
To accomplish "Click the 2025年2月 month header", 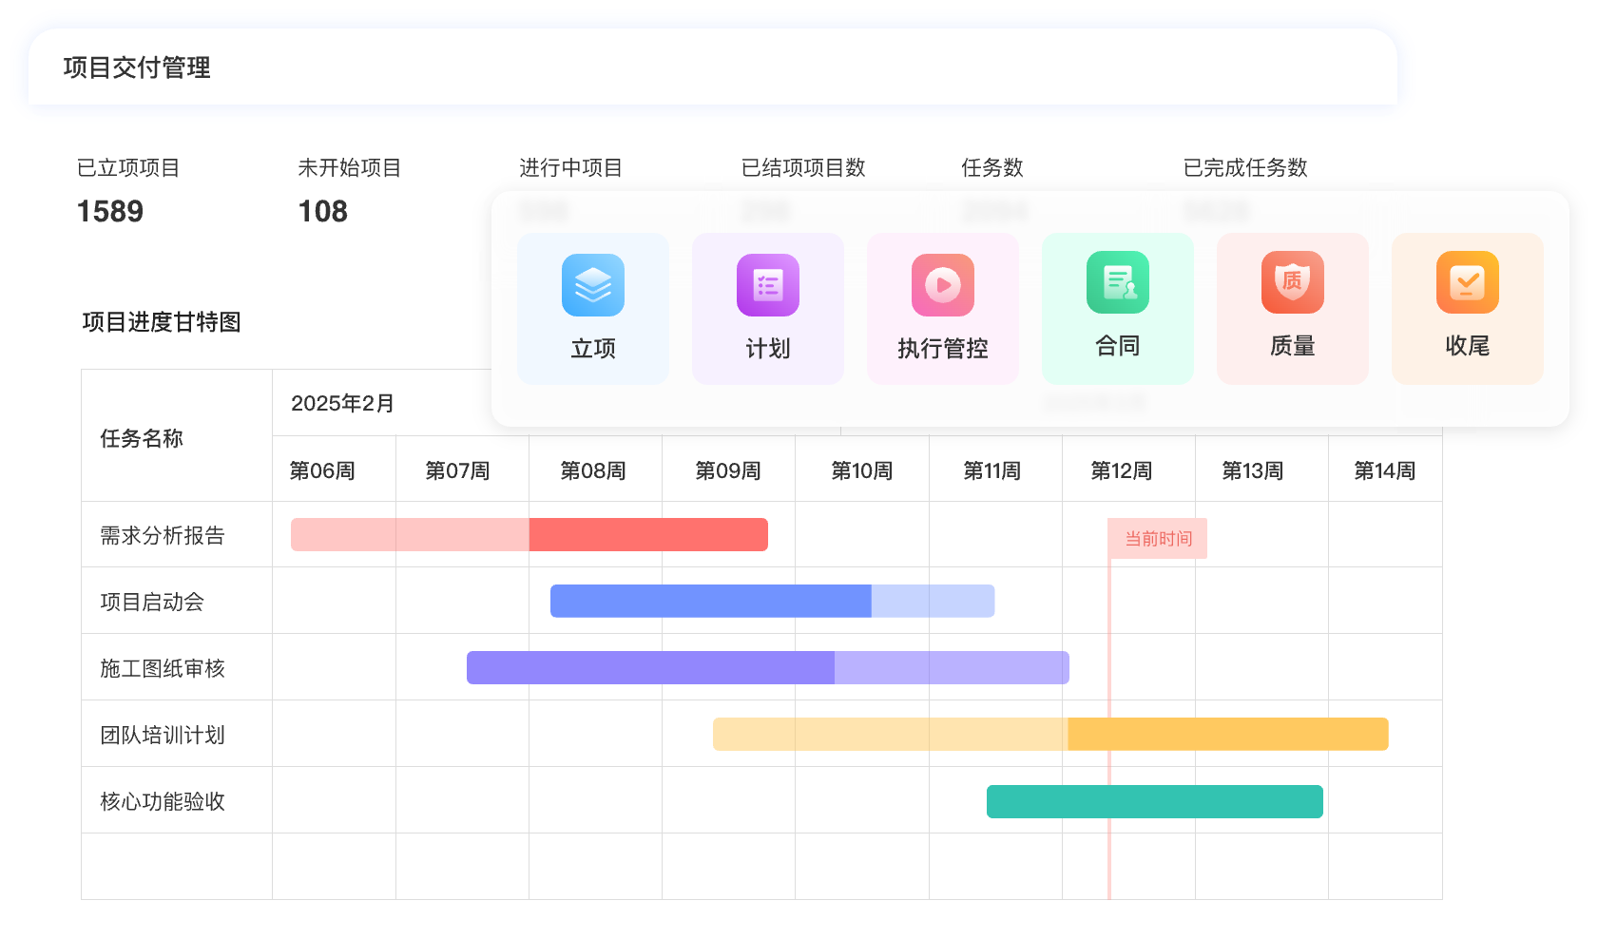I will 342,403.
